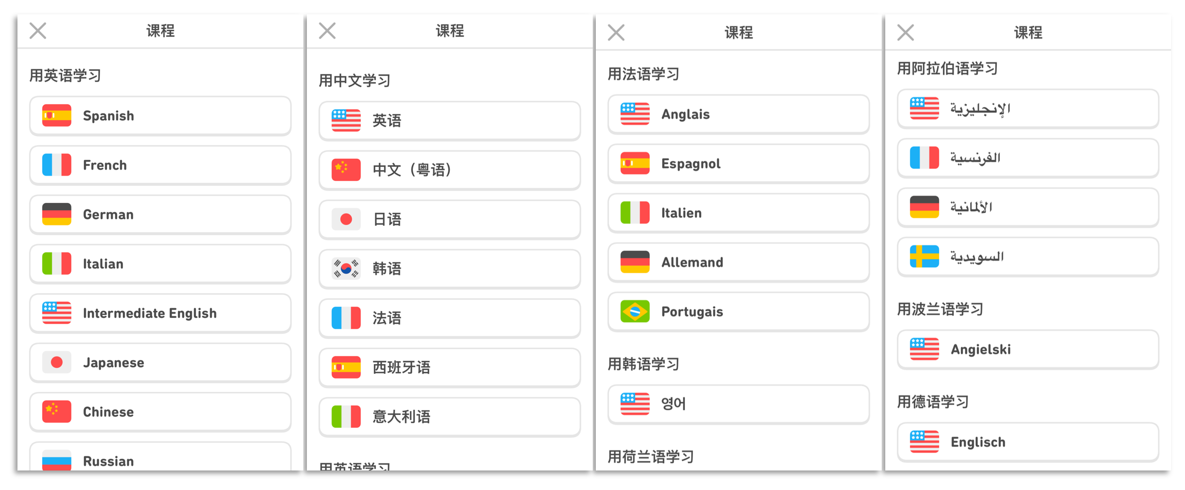Choose the Intermediate English course
Image resolution: width=1185 pixels, height=490 pixels.
pos(160,313)
